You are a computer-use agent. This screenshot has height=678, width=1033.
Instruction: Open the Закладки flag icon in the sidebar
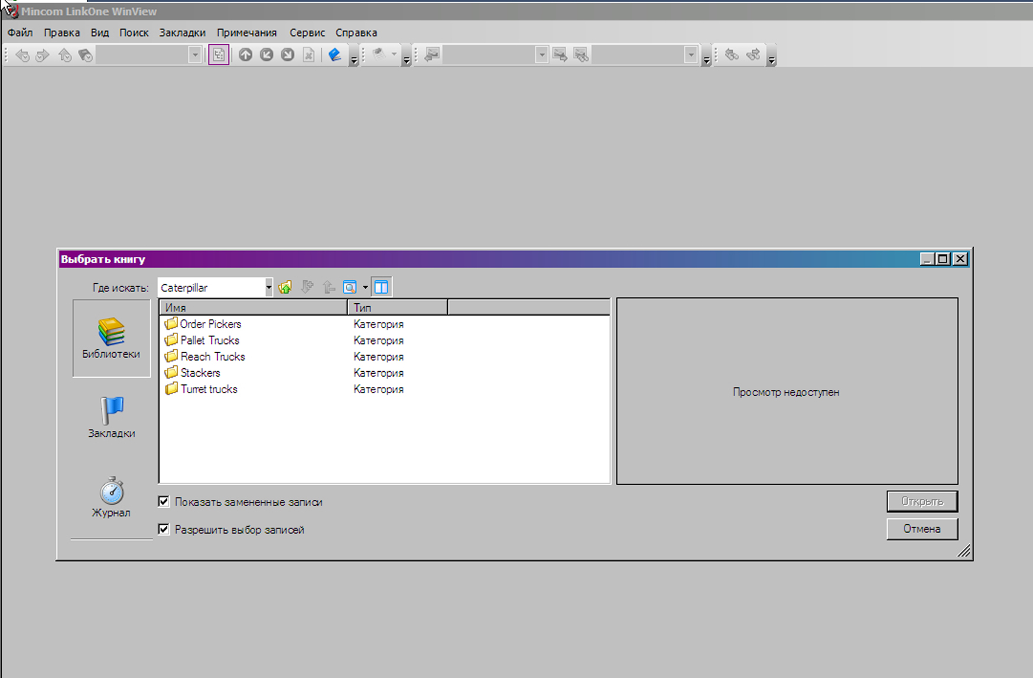click(111, 417)
